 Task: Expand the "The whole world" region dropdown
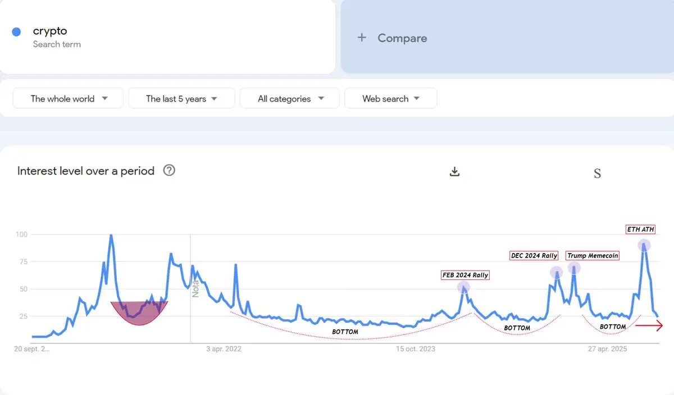coord(68,99)
